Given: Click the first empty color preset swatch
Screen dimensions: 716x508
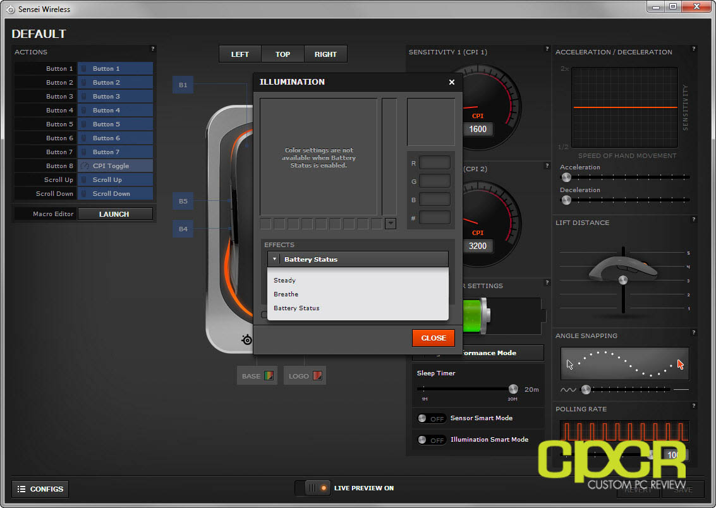Looking at the screenshot, I should pyautogui.click(x=265, y=224).
